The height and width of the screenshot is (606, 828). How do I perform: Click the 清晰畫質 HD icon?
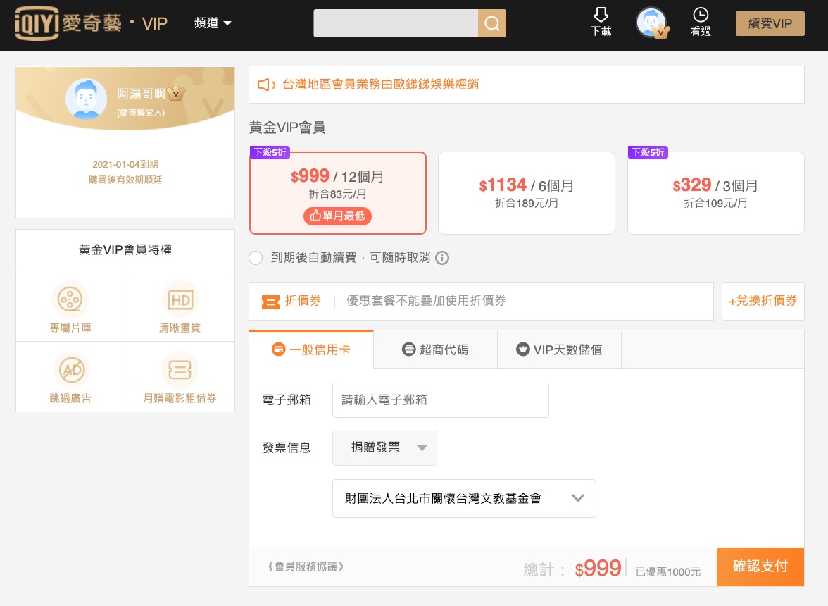180,299
